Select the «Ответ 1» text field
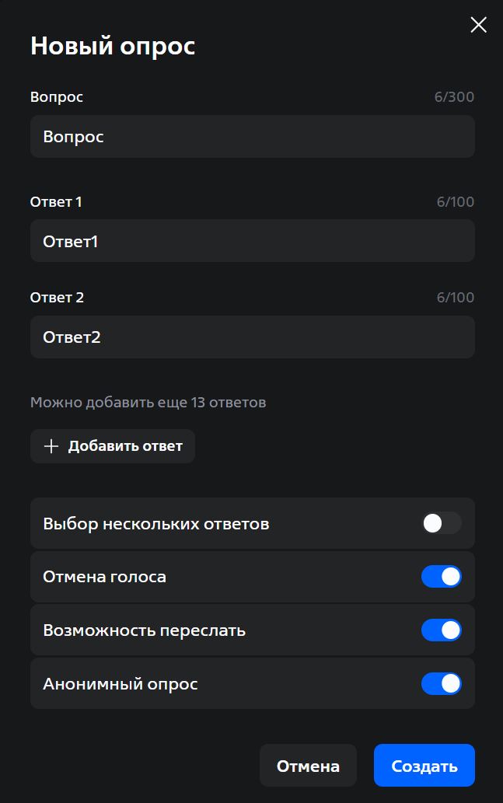The height and width of the screenshot is (803, 503). [x=252, y=240]
